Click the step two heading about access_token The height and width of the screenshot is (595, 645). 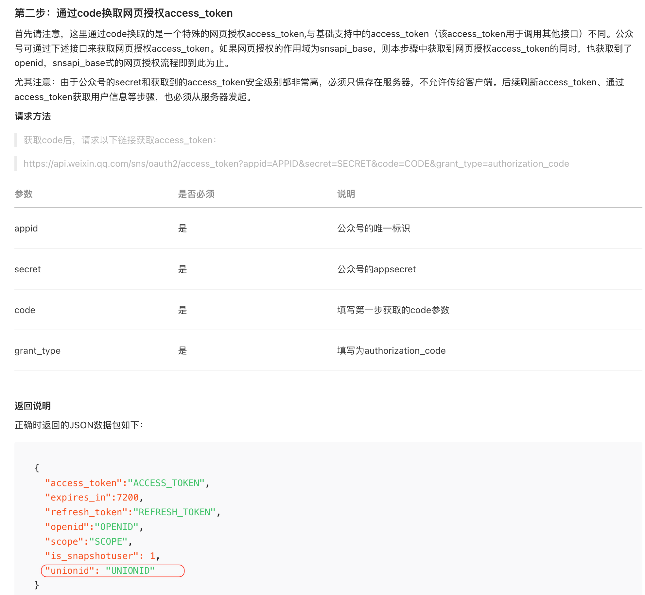(x=123, y=13)
